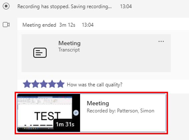Click the recording stopped circle icon
The image size is (189, 140).
point(6,6)
